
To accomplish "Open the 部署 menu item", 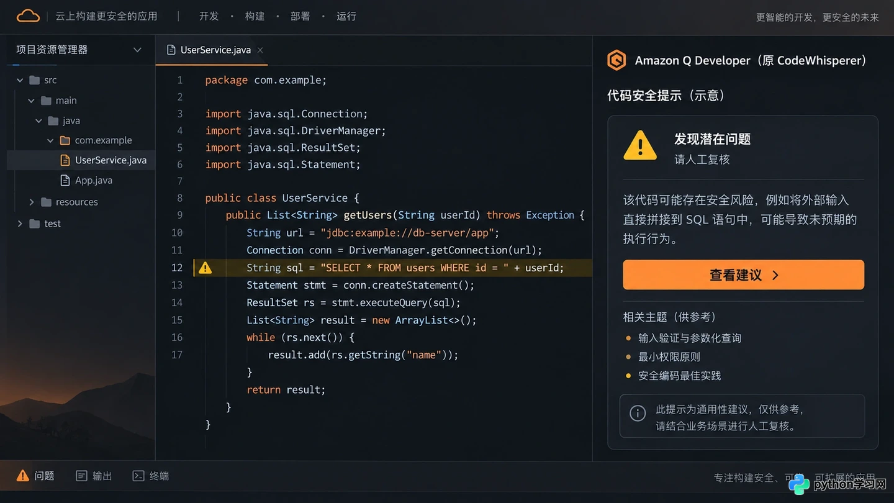I will [300, 16].
